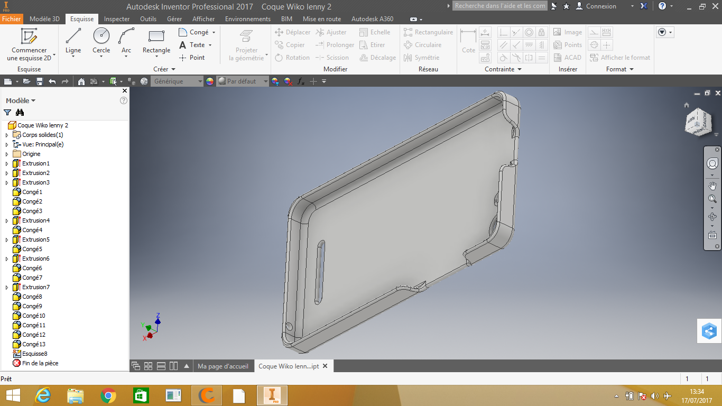
Task: Choose the Rectangle sketch tool
Action: tap(156, 41)
